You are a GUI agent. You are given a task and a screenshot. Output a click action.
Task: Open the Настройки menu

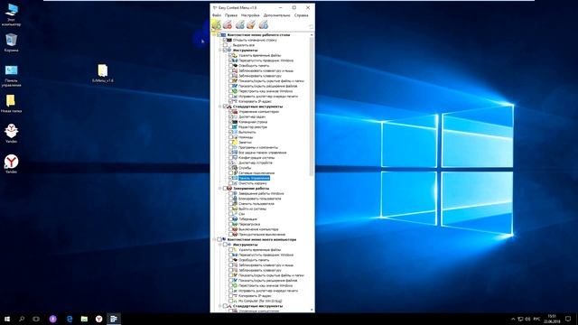tap(250, 15)
